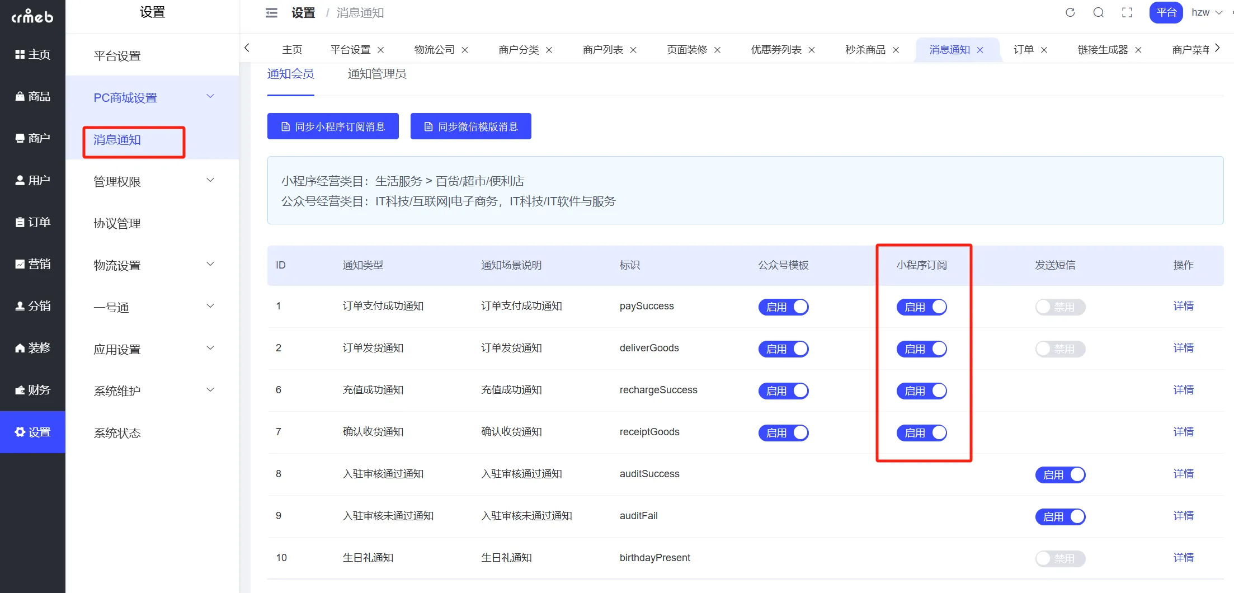
Task: Close the 优惠券列表 tab
Action: click(812, 50)
